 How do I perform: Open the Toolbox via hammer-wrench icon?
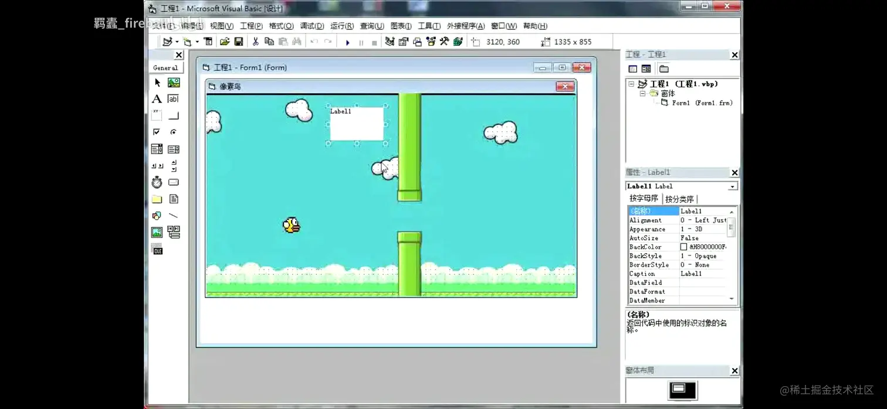(445, 42)
